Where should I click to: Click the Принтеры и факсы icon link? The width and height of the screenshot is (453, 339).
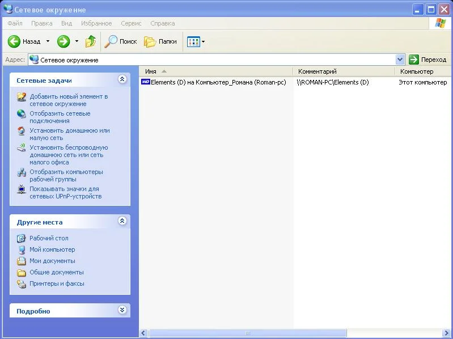click(22, 283)
